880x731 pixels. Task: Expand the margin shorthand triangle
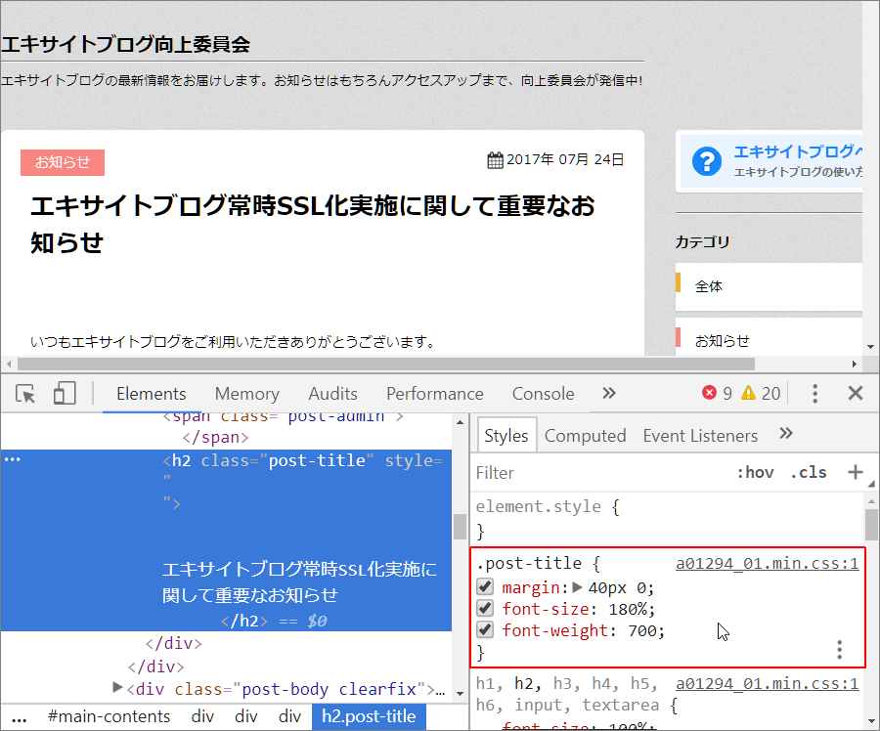point(577,587)
